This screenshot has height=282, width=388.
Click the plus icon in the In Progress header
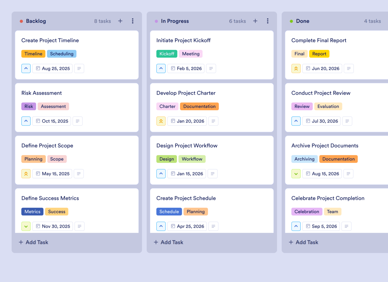point(255,21)
